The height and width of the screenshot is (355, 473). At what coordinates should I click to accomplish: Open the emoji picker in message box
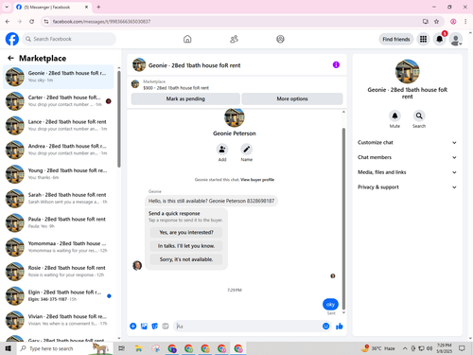click(x=326, y=326)
